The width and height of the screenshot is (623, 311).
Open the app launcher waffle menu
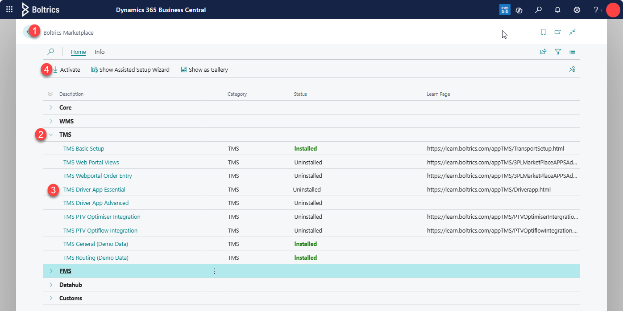[x=9, y=9]
